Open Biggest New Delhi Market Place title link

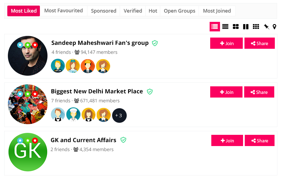coord(97,91)
